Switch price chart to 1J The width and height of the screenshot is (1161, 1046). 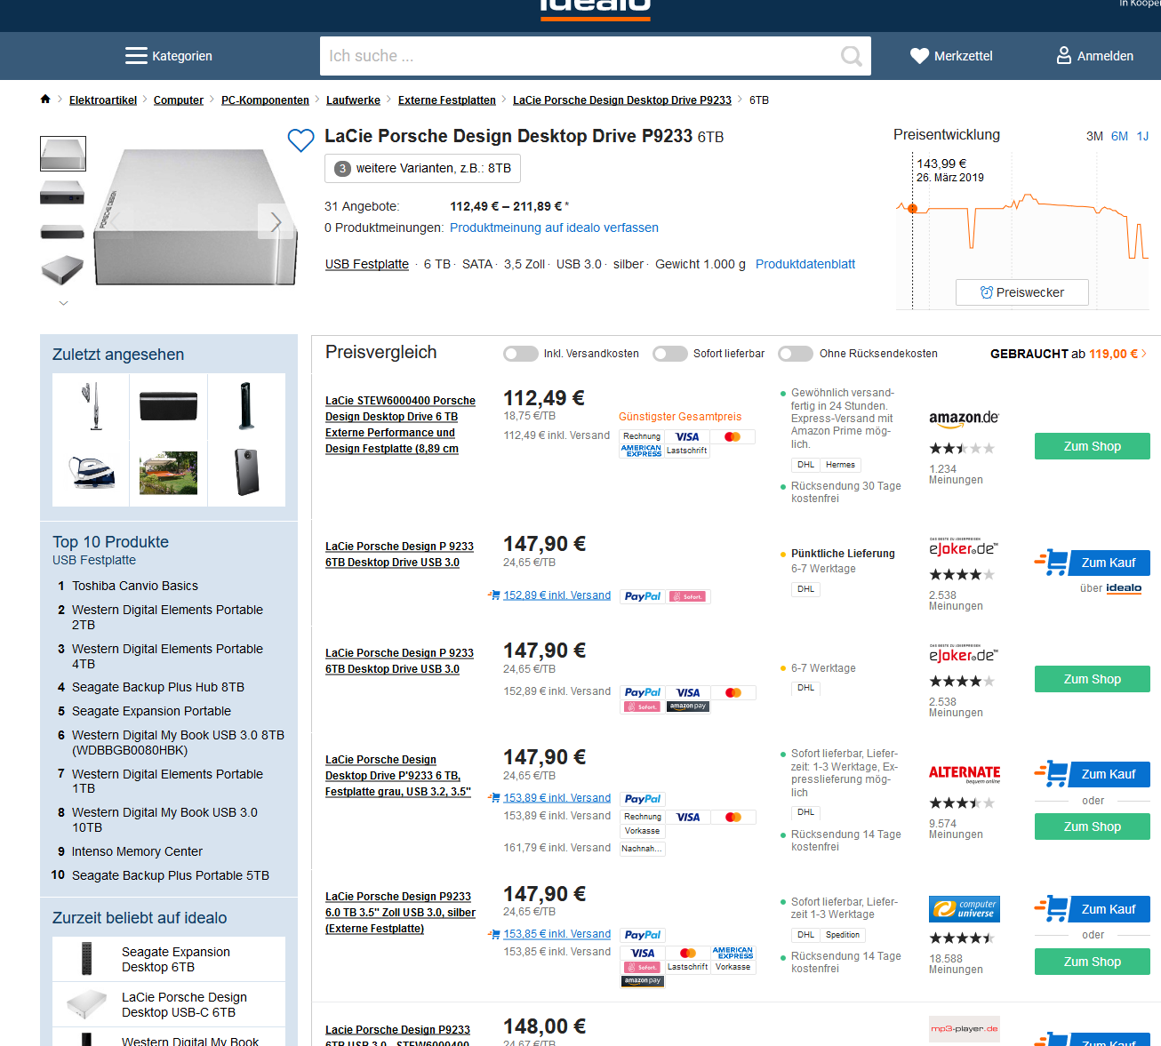pyautogui.click(x=1142, y=136)
